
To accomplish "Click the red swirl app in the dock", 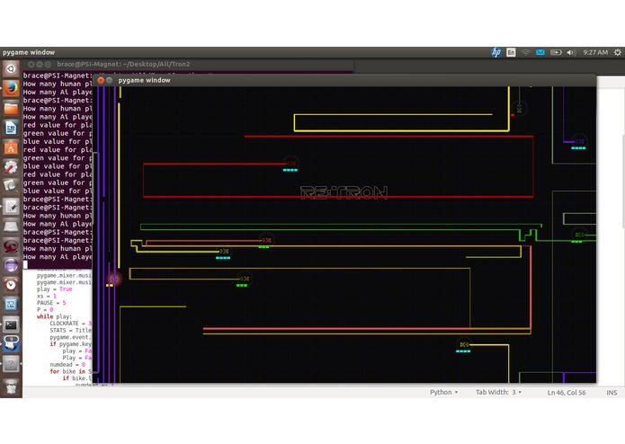I will pos(11,245).
